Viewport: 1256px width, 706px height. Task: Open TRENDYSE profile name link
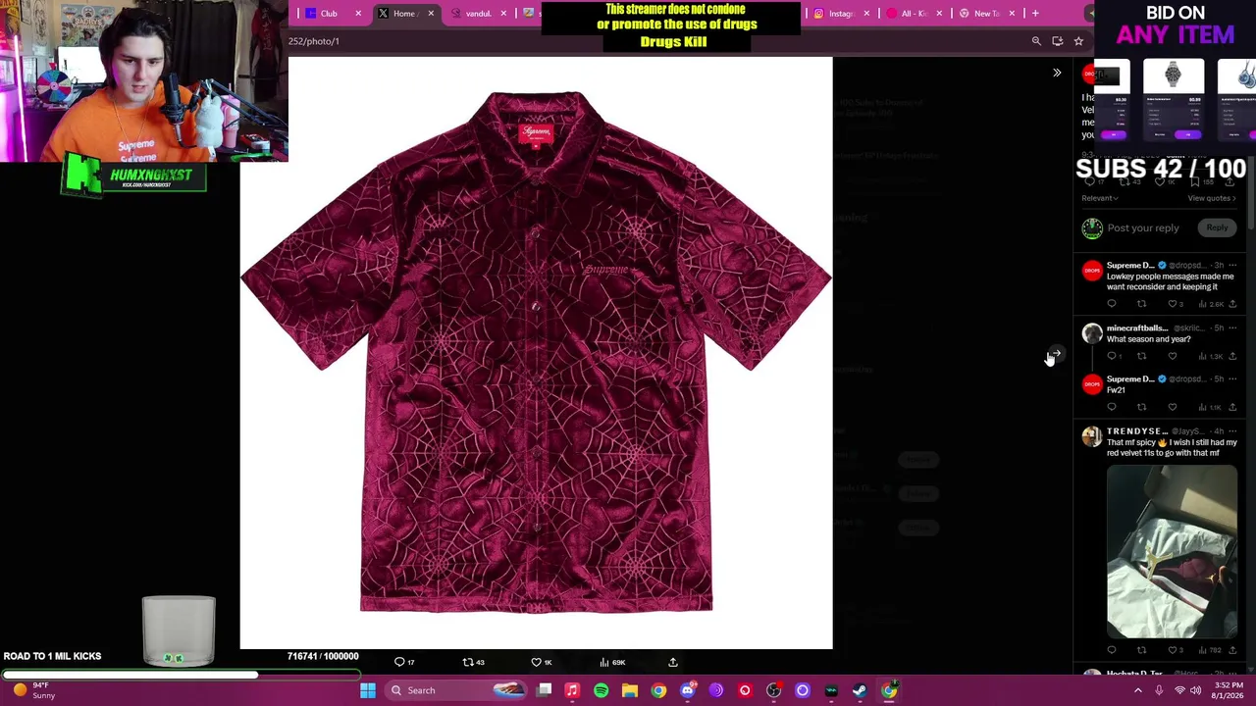point(1137,431)
